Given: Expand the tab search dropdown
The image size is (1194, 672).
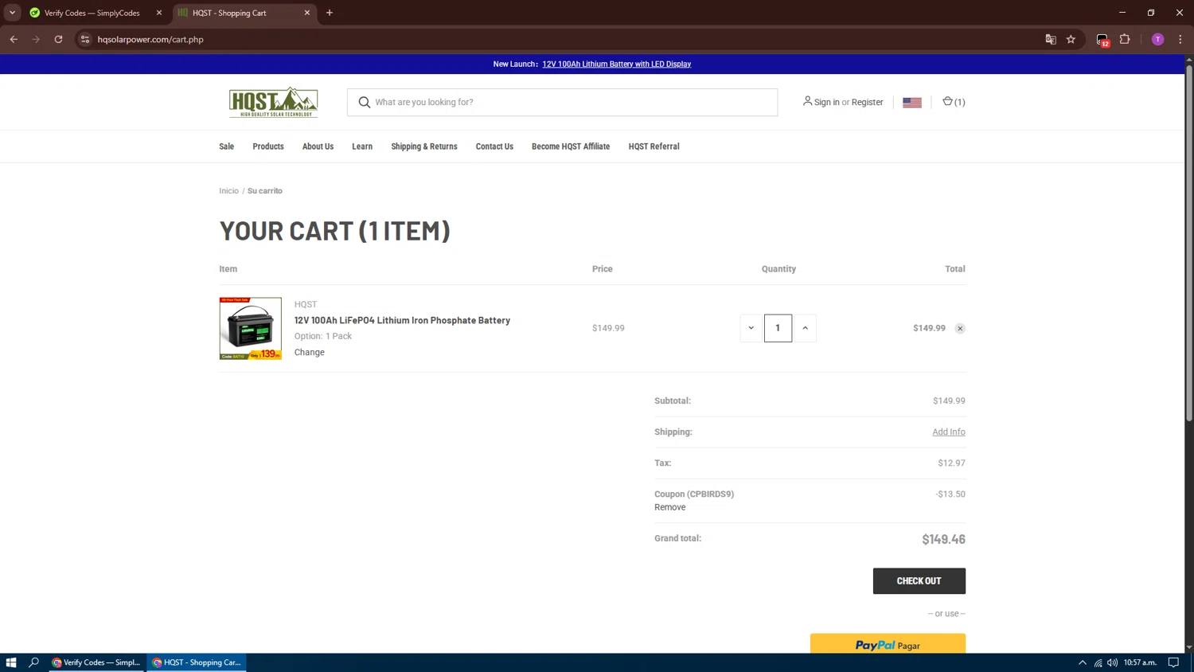Looking at the screenshot, I should click(x=12, y=13).
